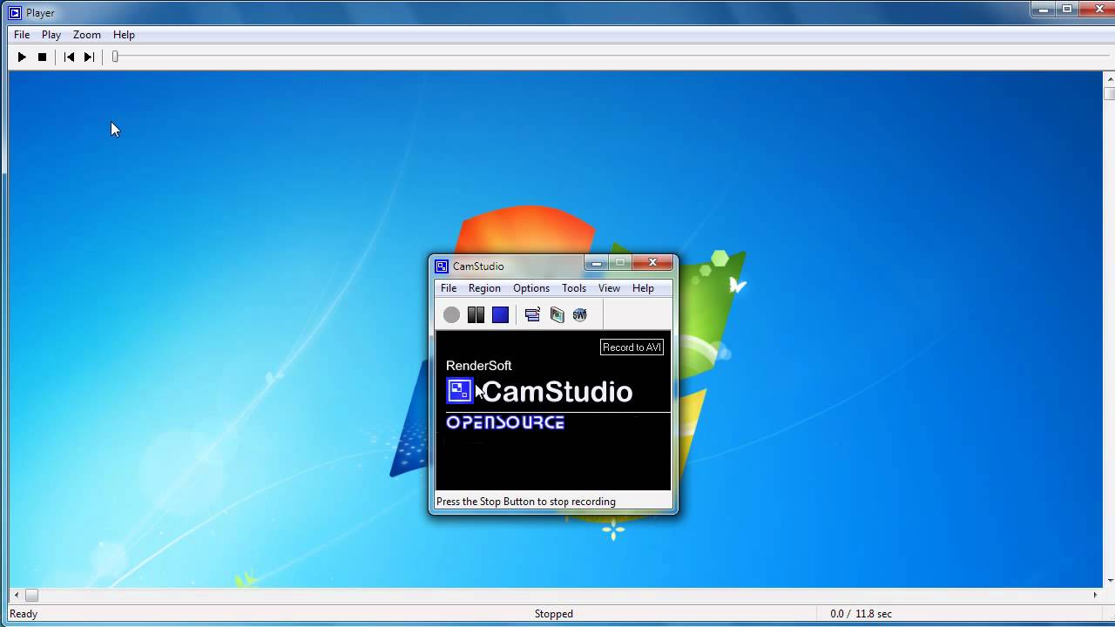Maximize the Player window

[1067, 9]
